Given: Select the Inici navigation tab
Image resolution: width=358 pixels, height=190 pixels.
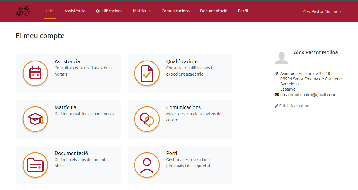Looking at the screenshot, I should pyautogui.click(x=50, y=11).
